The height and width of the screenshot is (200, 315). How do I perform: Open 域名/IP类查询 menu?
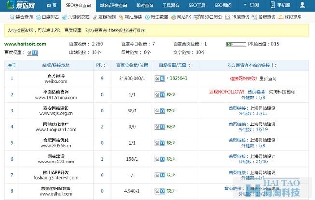113,5
